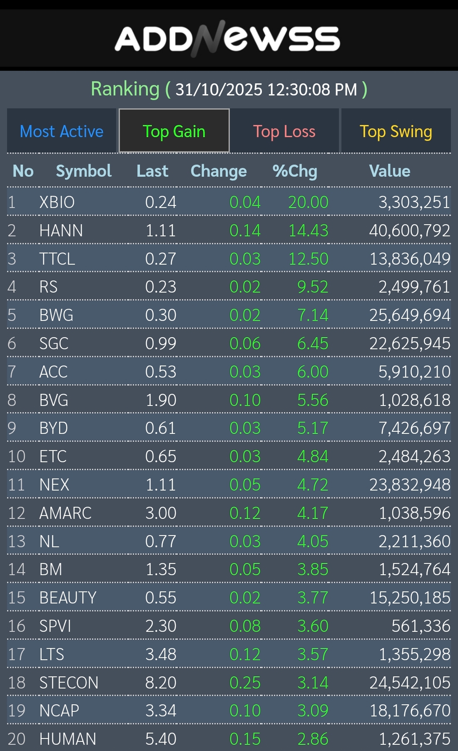458x751 pixels.
Task: Open the HANN stock symbol
Action: coord(61,230)
